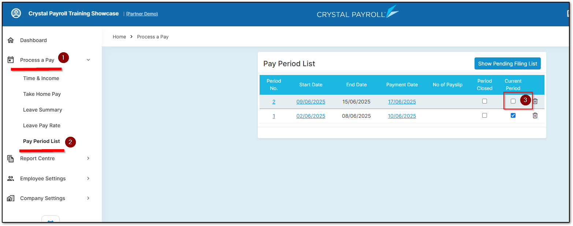Image resolution: width=573 pixels, height=226 pixels.
Task: Click the Current Period column header
Action: pyautogui.click(x=513, y=84)
